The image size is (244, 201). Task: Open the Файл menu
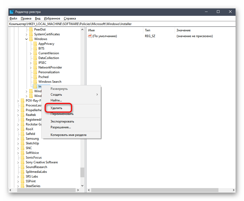[13, 18]
